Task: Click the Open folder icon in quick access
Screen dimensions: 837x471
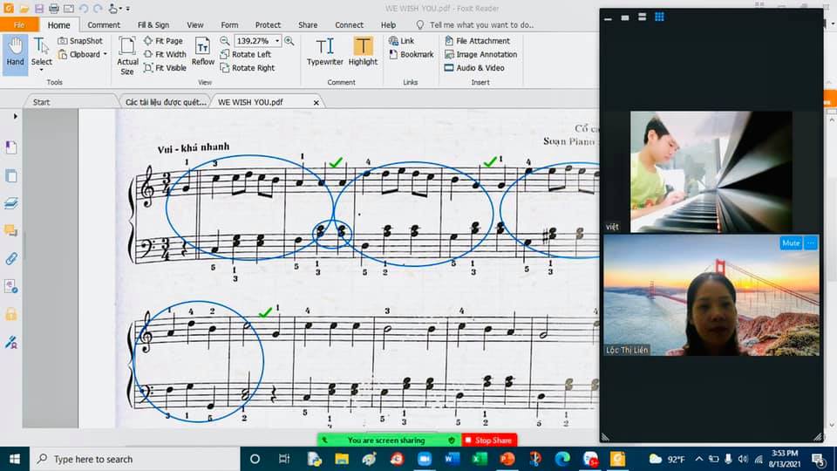Action: point(24,9)
